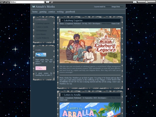Click the pink petra pixel credit badge
The image size is (156, 117).
coord(41,68)
